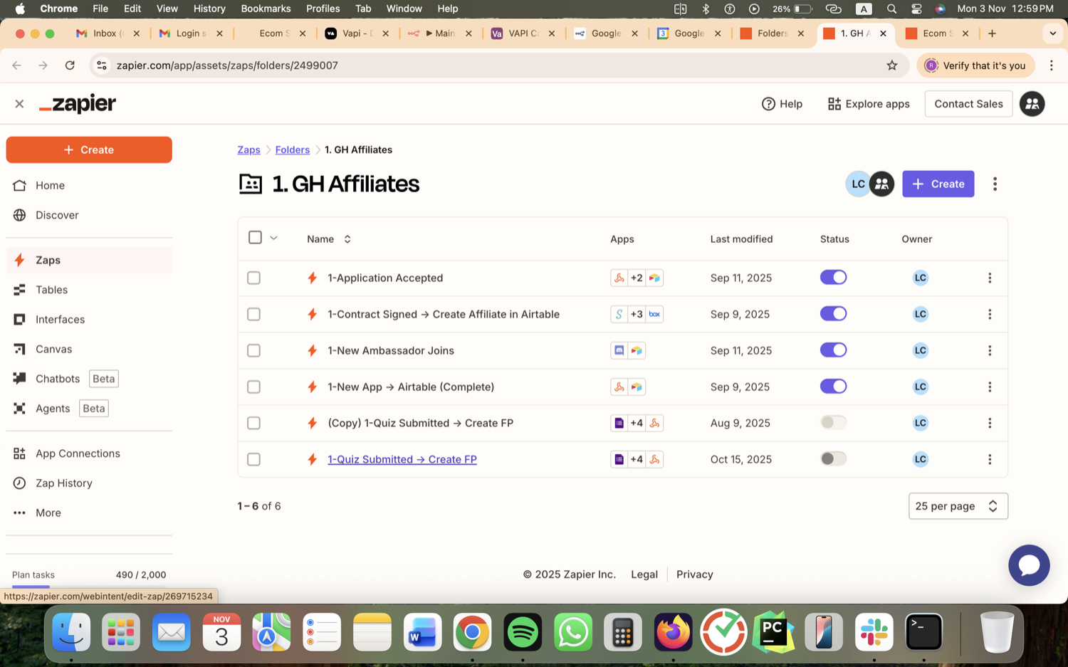Open the Bookmarks menu
Image resolution: width=1068 pixels, height=667 pixels.
pyautogui.click(x=266, y=9)
